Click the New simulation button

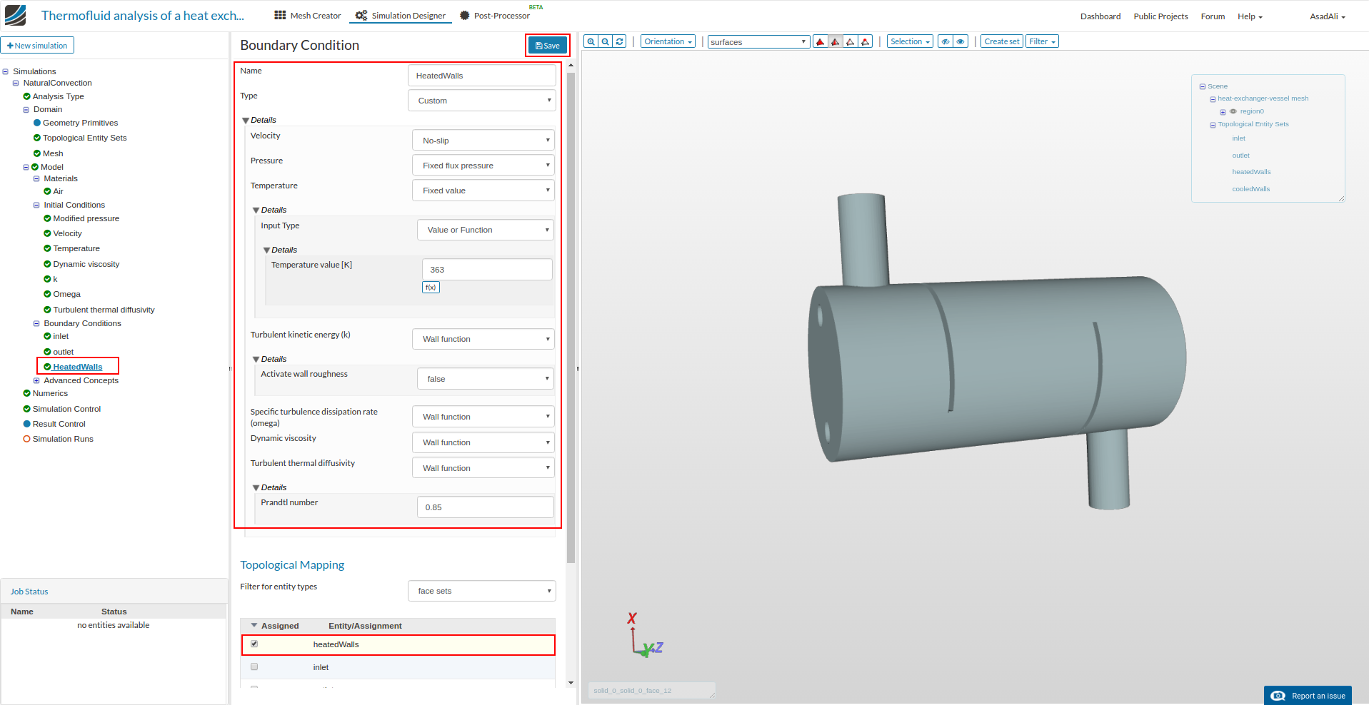[37, 46]
